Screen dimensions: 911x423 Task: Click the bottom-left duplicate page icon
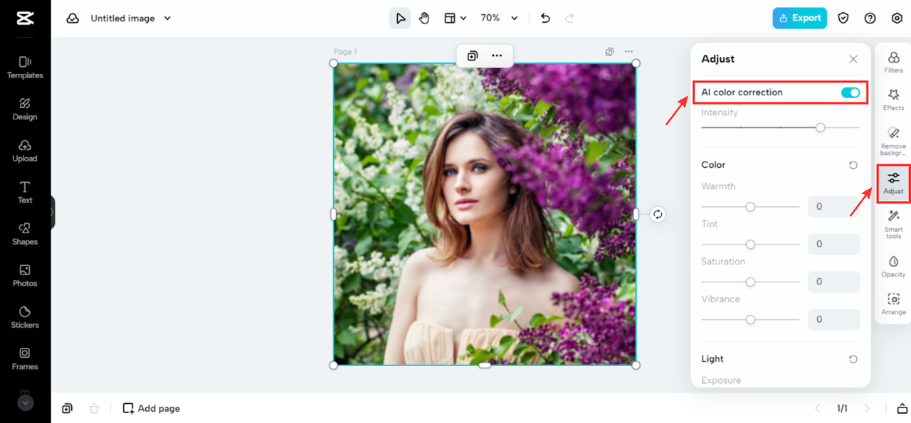pos(67,408)
